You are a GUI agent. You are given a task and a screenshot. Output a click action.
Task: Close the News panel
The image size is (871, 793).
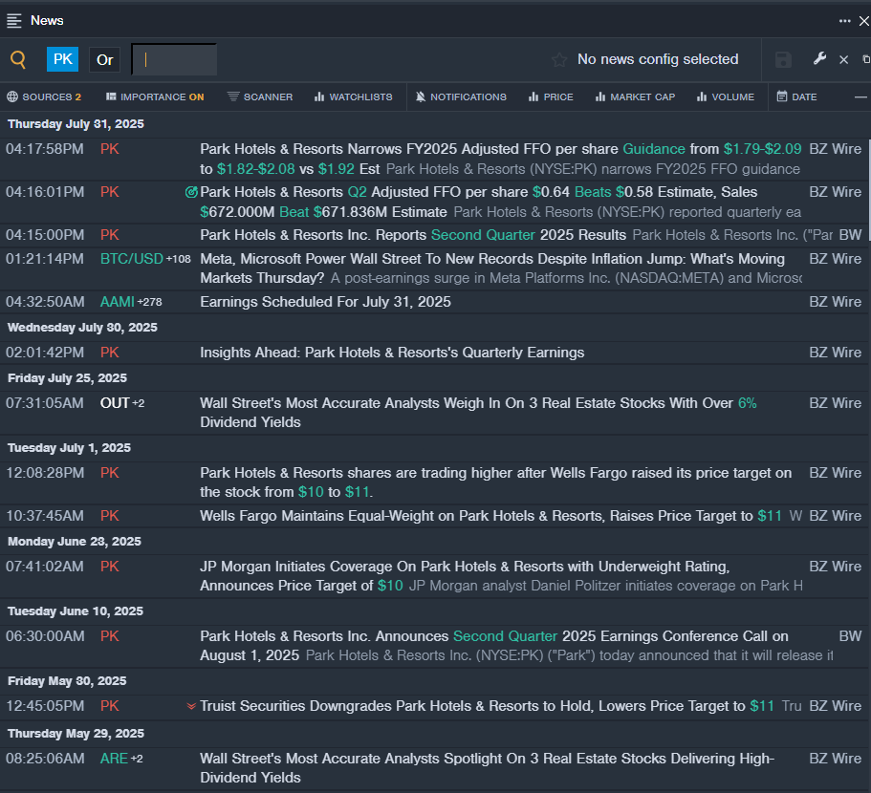(x=863, y=21)
